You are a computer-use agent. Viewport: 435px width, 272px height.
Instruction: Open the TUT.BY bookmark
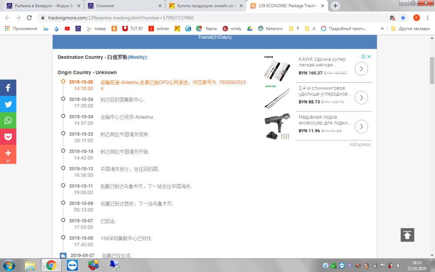[x=133, y=29]
